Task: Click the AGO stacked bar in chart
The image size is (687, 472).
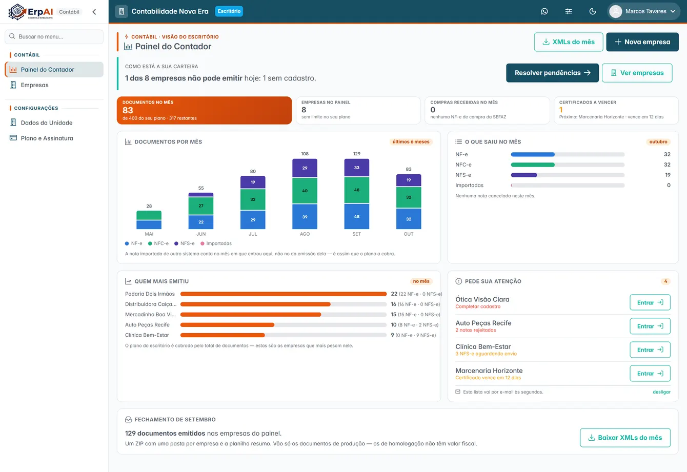Action: coord(305,194)
